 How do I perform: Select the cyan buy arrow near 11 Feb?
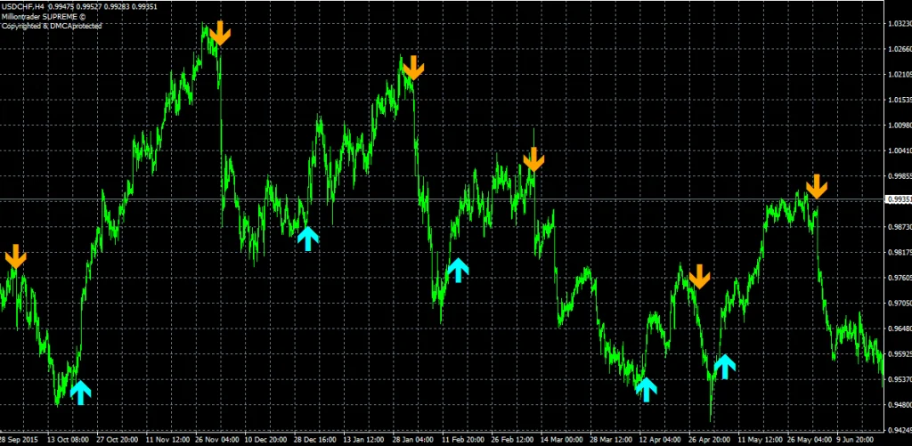458,270
